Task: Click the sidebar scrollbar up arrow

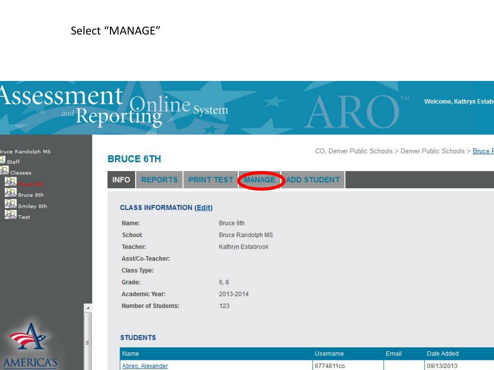Action: [x=88, y=308]
